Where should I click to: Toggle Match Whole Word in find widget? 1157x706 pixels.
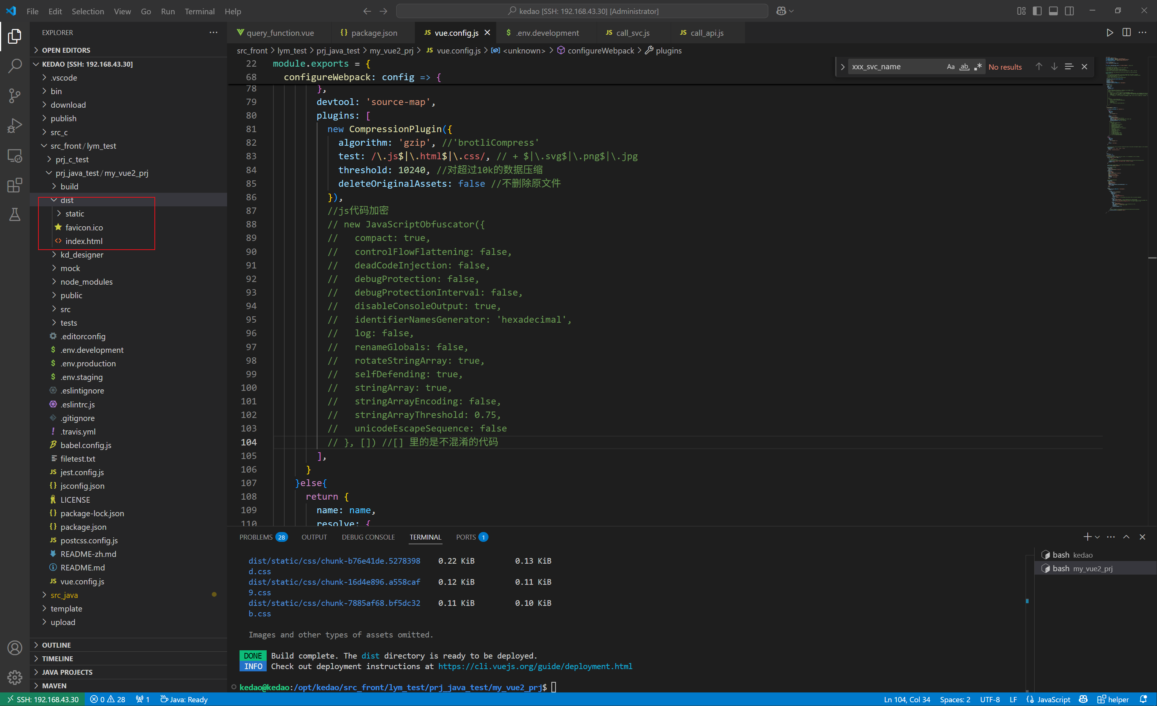pos(964,67)
